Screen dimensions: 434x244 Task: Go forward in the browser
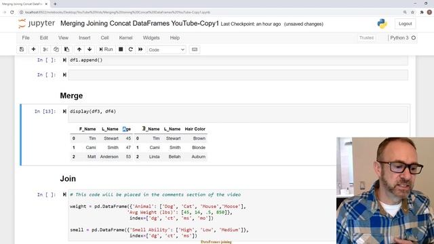tap(5, 12)
